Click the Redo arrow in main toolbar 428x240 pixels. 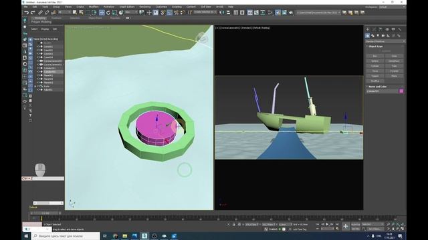(33, 13)
